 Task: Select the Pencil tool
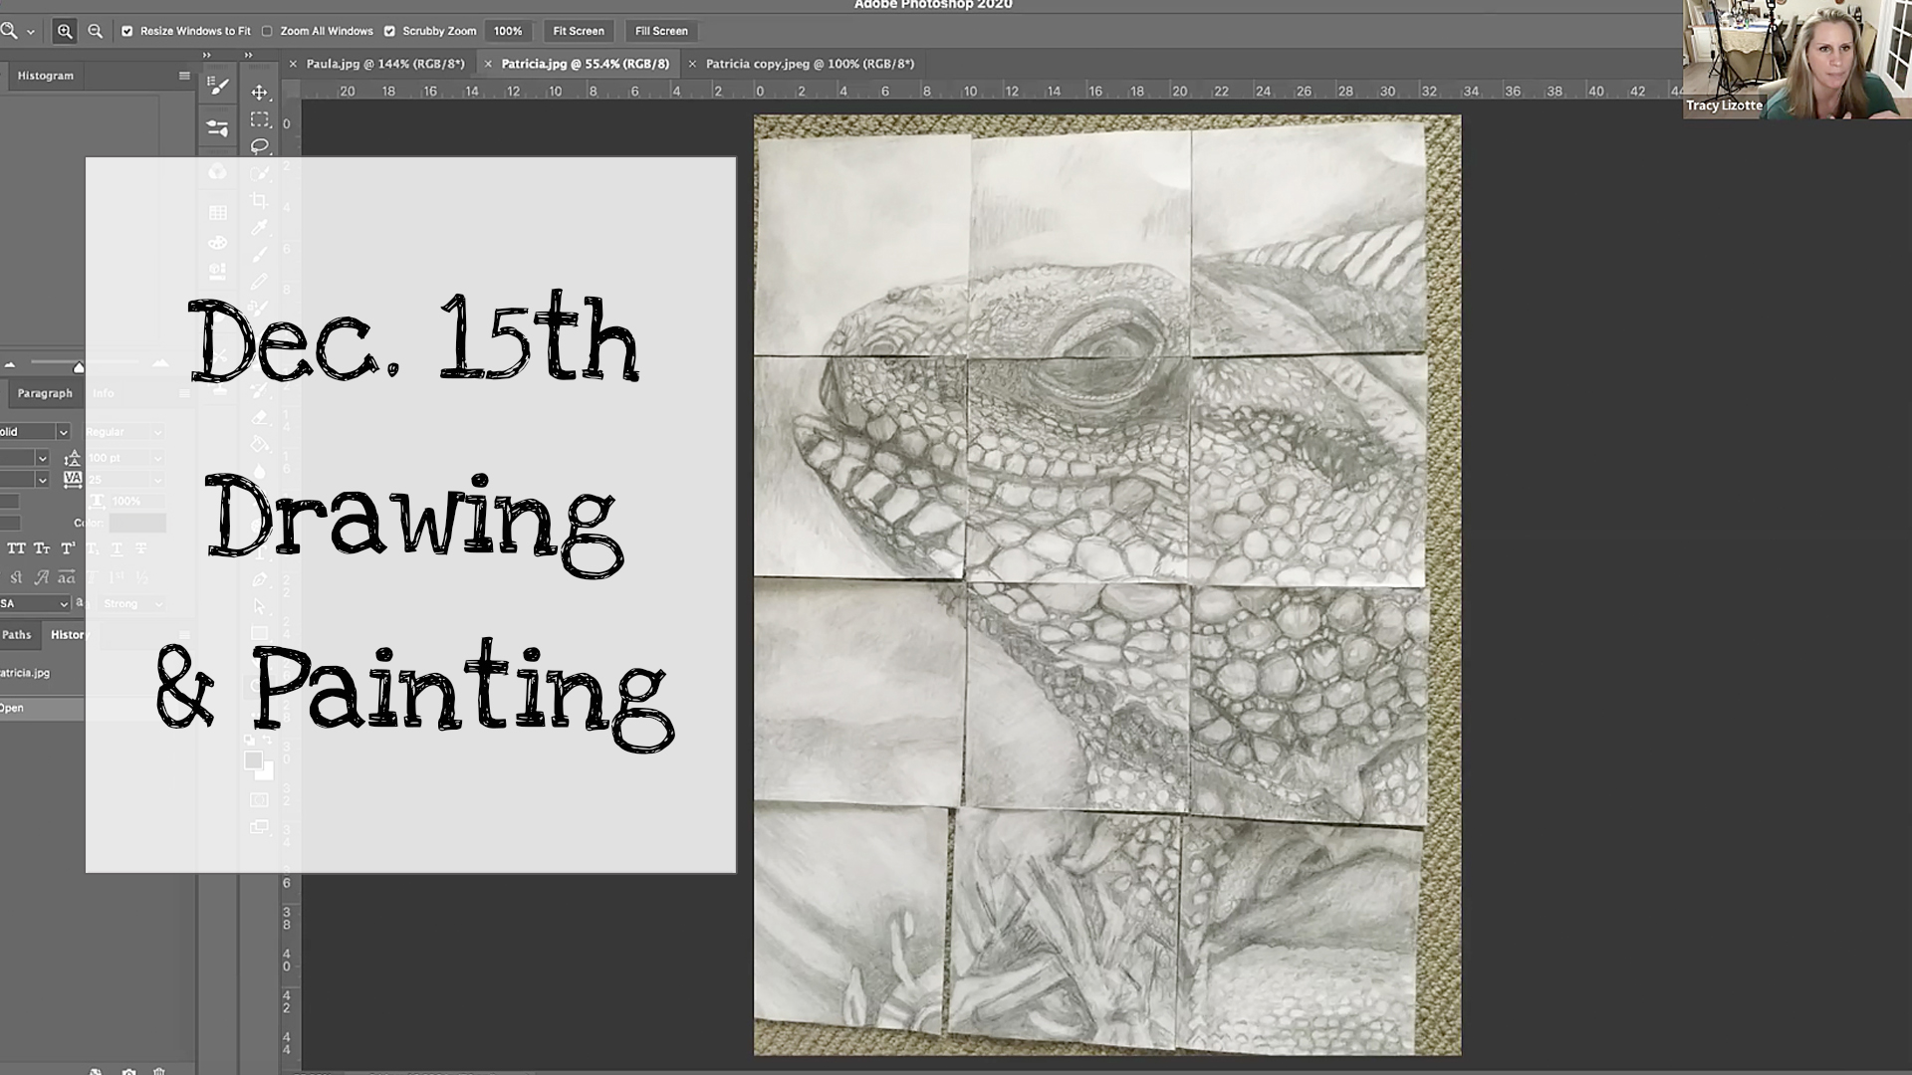pyautogui.click(x=260, y=282)
